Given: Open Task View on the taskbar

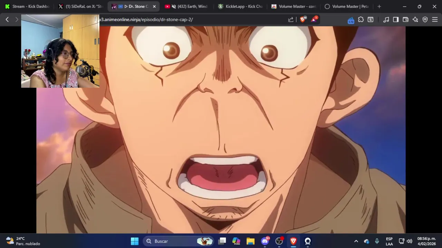Looking at the screenshot, I should 222,241.
